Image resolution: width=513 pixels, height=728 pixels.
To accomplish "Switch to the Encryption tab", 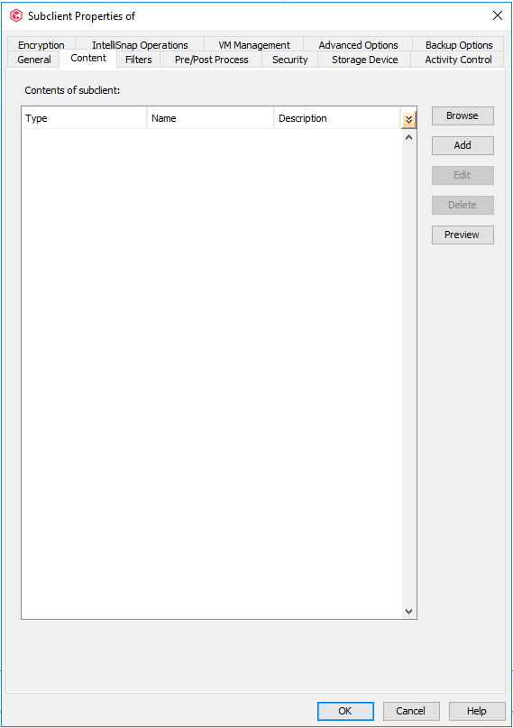I will click(x=41, y=44).
